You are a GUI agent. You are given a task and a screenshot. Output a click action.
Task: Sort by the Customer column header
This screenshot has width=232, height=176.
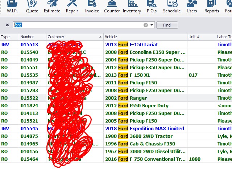(75, 37)
